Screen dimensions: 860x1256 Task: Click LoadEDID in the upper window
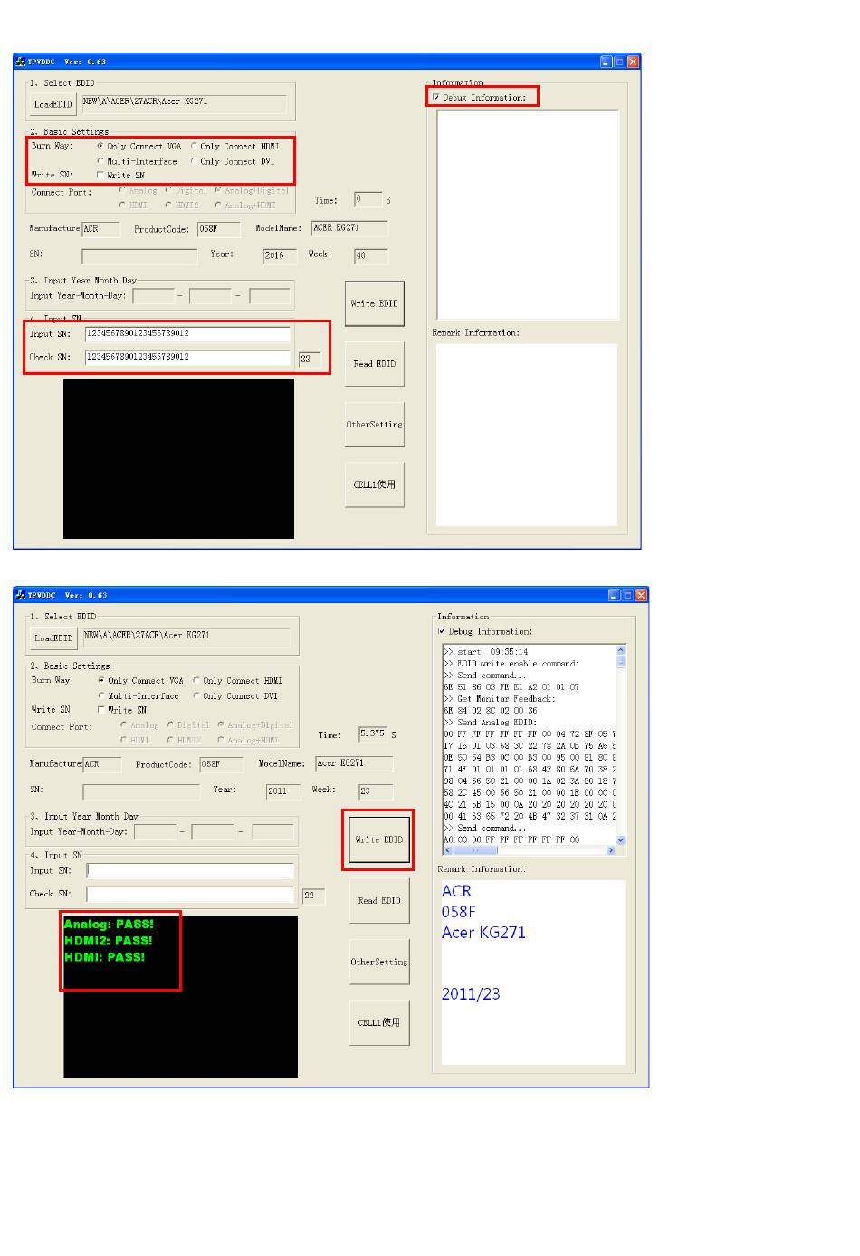pos(53,104)
